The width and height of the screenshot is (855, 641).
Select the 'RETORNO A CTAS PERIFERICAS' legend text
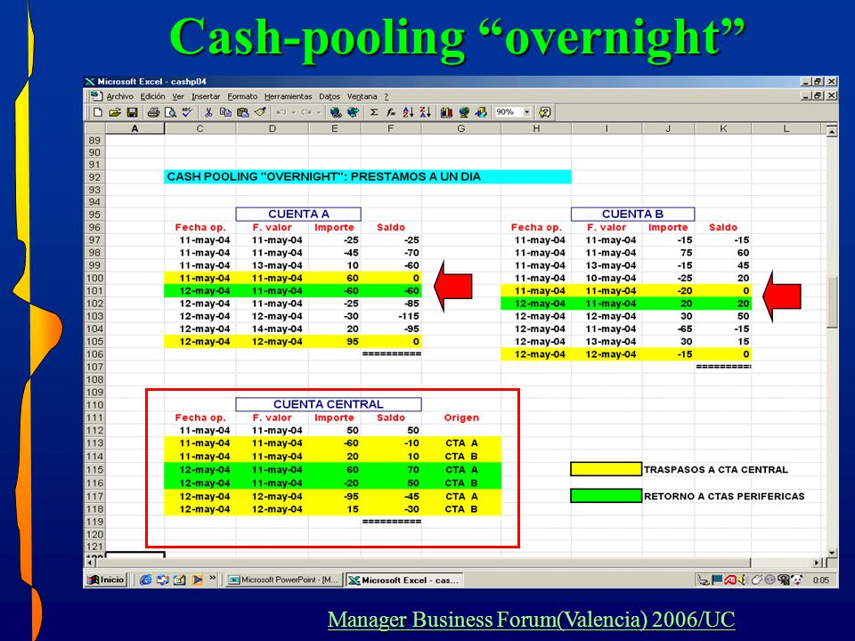(x=724, y=496)
